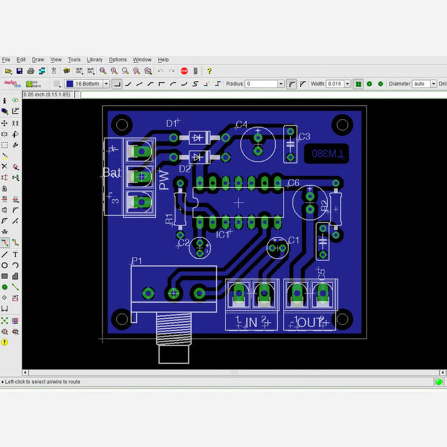Open the Library menu
This screenshot has width=447, height=447.
coord(95,59)
